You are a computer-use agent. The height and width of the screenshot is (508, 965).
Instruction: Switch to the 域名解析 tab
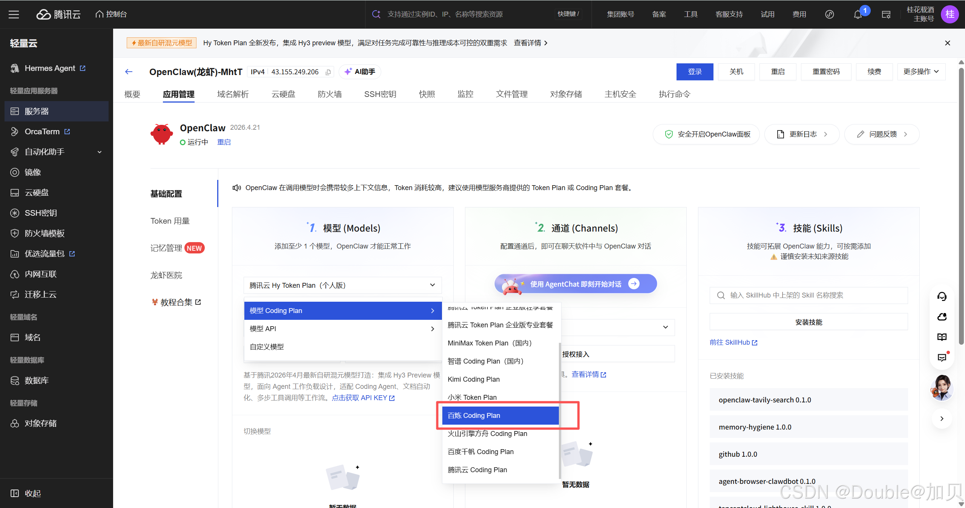tap(233, 94)
